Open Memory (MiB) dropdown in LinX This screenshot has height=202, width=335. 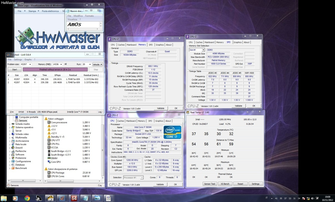61,64
